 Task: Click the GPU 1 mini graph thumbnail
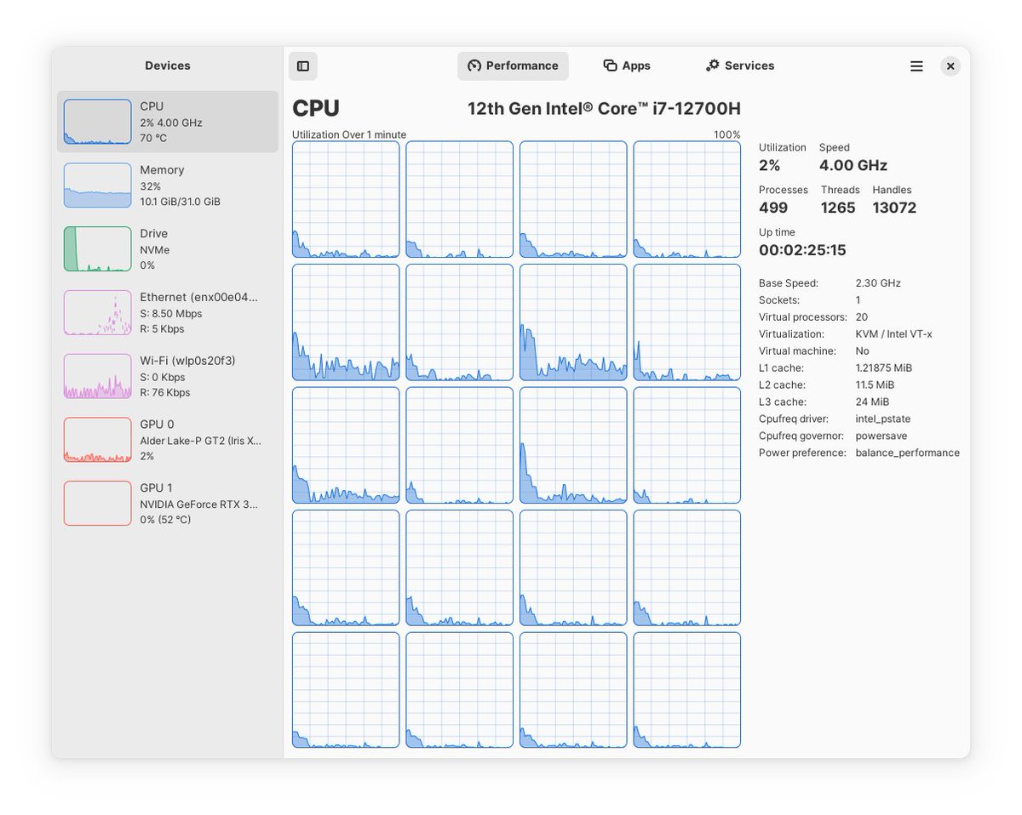coord(98,504)
